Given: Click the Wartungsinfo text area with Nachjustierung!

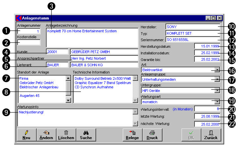Looking at the screenshot, I should [75, 117].
